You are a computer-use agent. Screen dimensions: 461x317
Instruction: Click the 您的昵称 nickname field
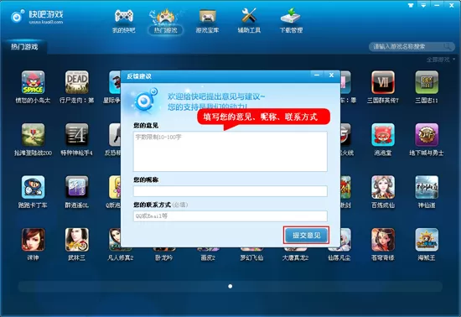(230, 191)
